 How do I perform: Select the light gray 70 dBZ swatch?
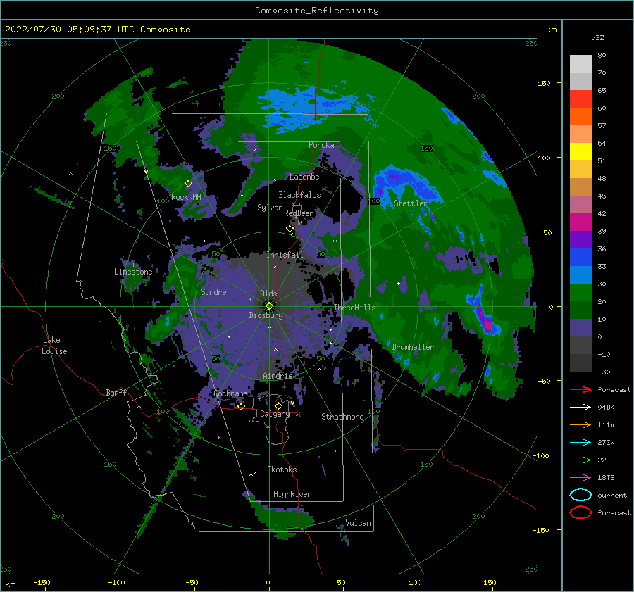tap(580, 64)
